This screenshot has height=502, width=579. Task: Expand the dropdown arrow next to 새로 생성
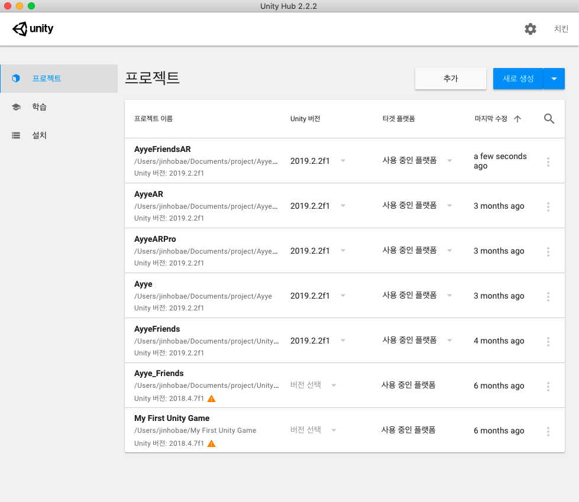[x=554, y=79]
